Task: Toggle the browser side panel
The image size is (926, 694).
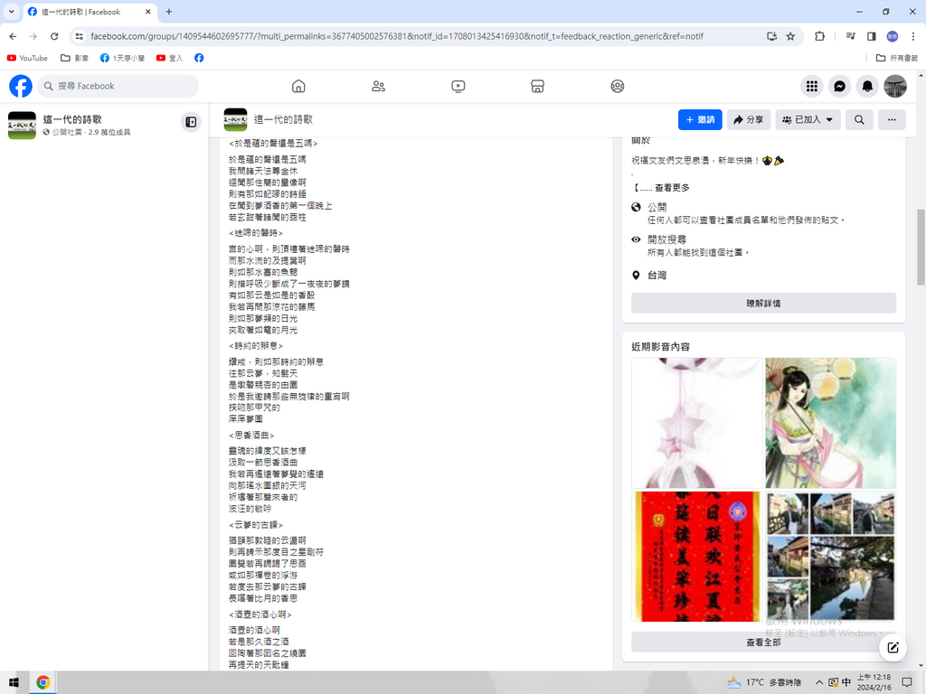Action: pos(871,36)
